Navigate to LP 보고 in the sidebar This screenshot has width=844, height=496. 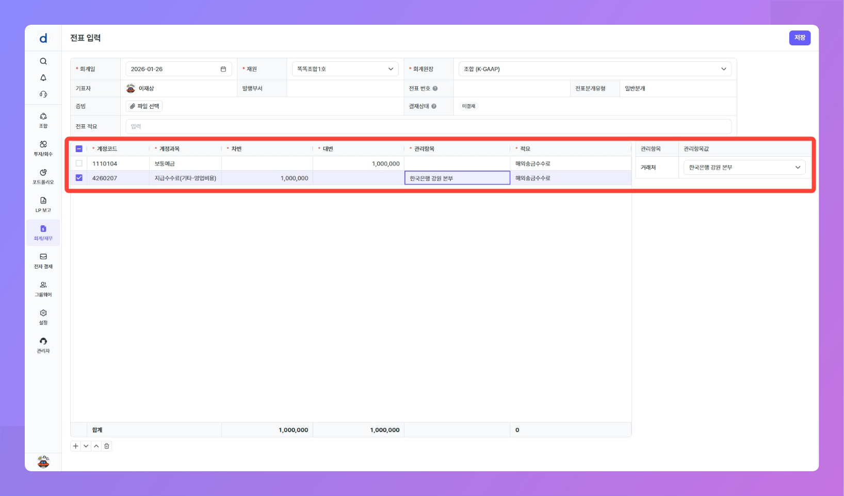pyautogui.click(x=43, y=205)
